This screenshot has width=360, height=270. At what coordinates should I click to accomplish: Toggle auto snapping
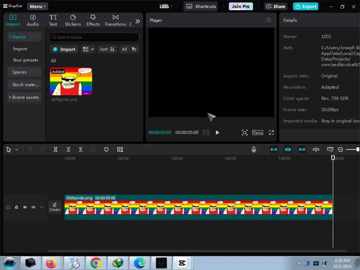point(288,149)
